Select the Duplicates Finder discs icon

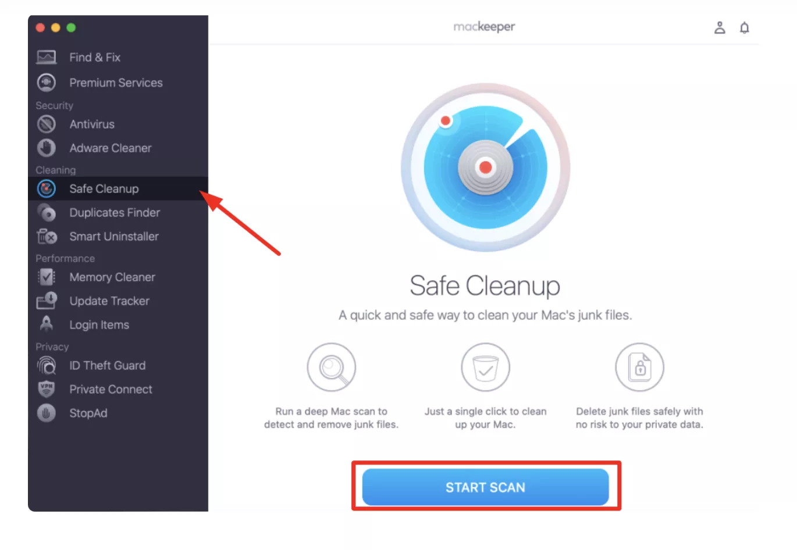47,212
